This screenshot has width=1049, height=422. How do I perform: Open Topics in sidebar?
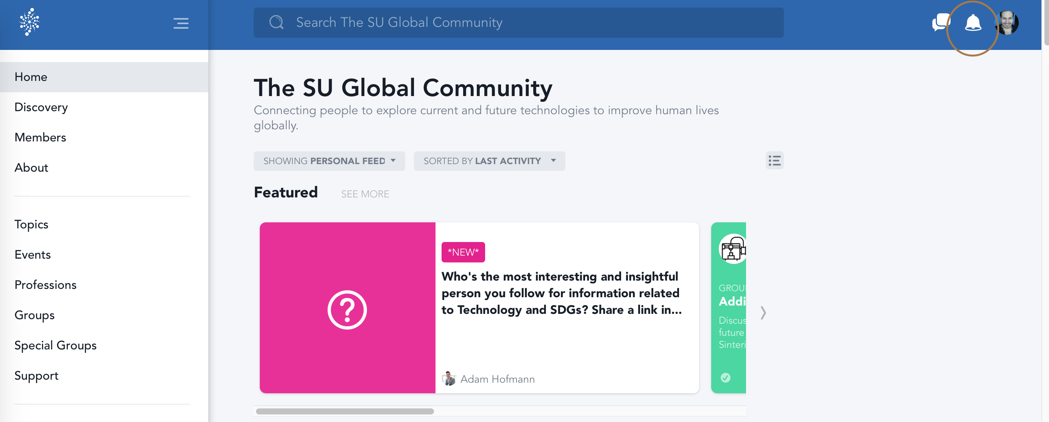click(104, 224)
